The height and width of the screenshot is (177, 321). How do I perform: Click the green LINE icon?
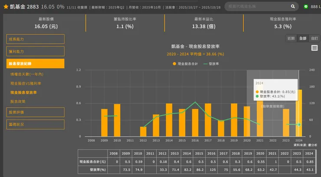(x=306, y=7)
